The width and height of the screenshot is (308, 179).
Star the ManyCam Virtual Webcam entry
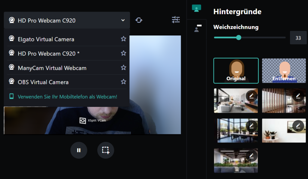click(x=123, y=67)
